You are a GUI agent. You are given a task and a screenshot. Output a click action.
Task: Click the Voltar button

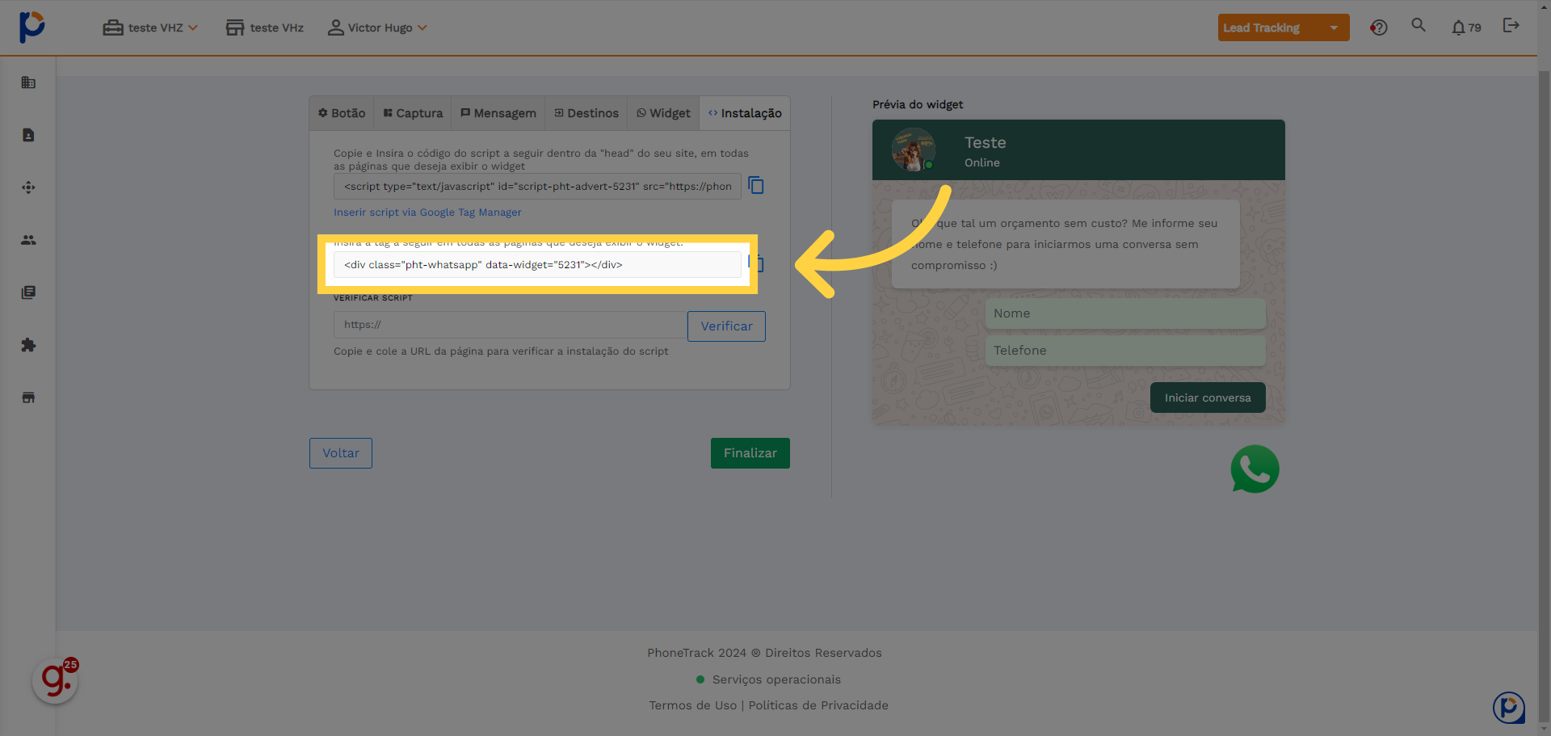(341, 453)
